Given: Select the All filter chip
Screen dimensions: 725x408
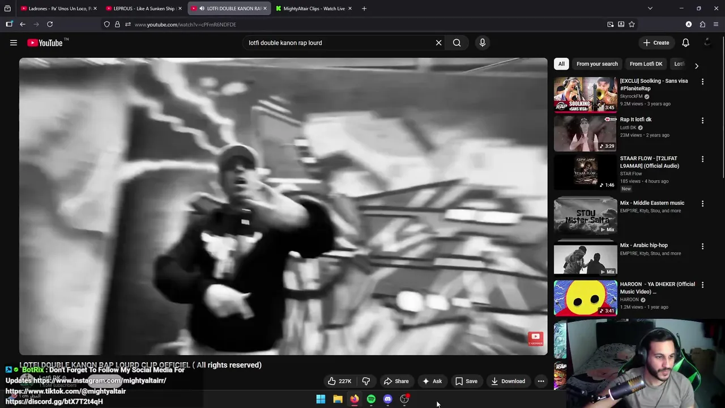Looking at the screenshot, I should click(561, 64).
